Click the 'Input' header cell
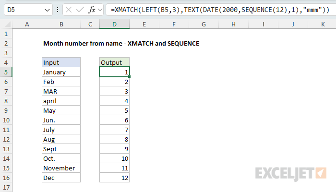 [x=61, y=62]
